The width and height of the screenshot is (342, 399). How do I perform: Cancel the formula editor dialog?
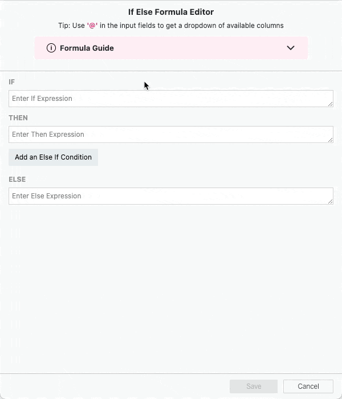[308, 386]
